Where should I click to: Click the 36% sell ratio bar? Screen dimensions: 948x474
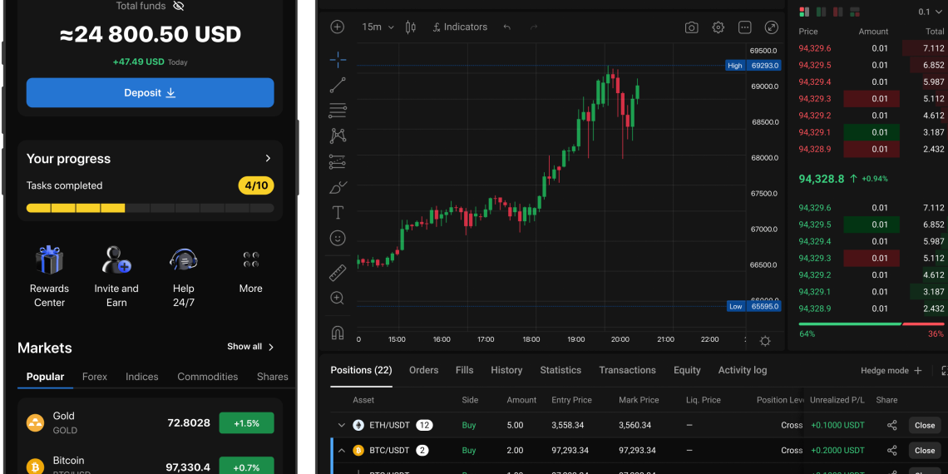pyautogui.click(x=922, y=324)
